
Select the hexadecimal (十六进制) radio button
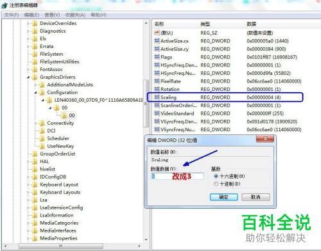click(x=216, y=176)
